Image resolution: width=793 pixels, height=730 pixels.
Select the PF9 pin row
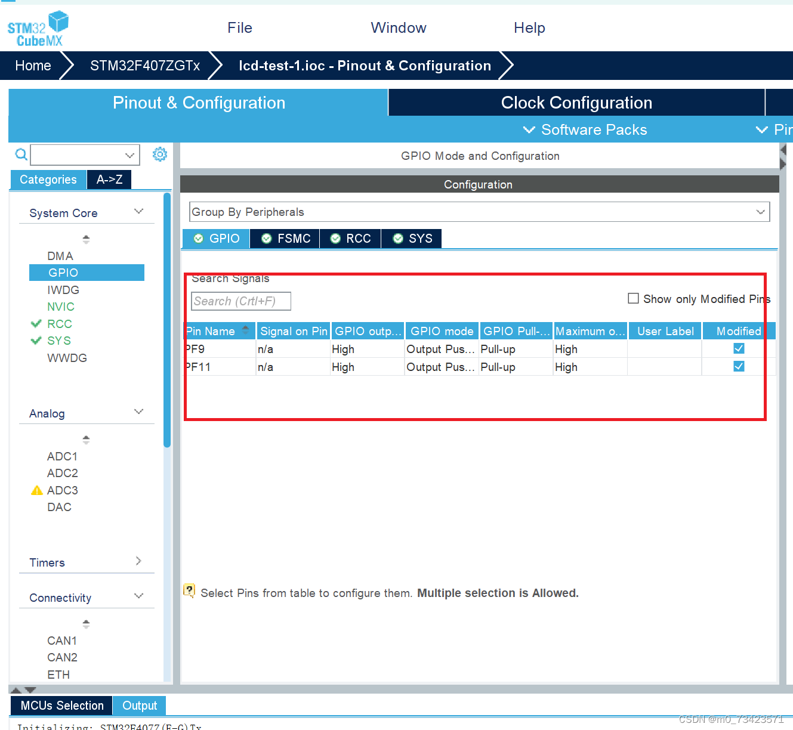[x=480, y=349]
